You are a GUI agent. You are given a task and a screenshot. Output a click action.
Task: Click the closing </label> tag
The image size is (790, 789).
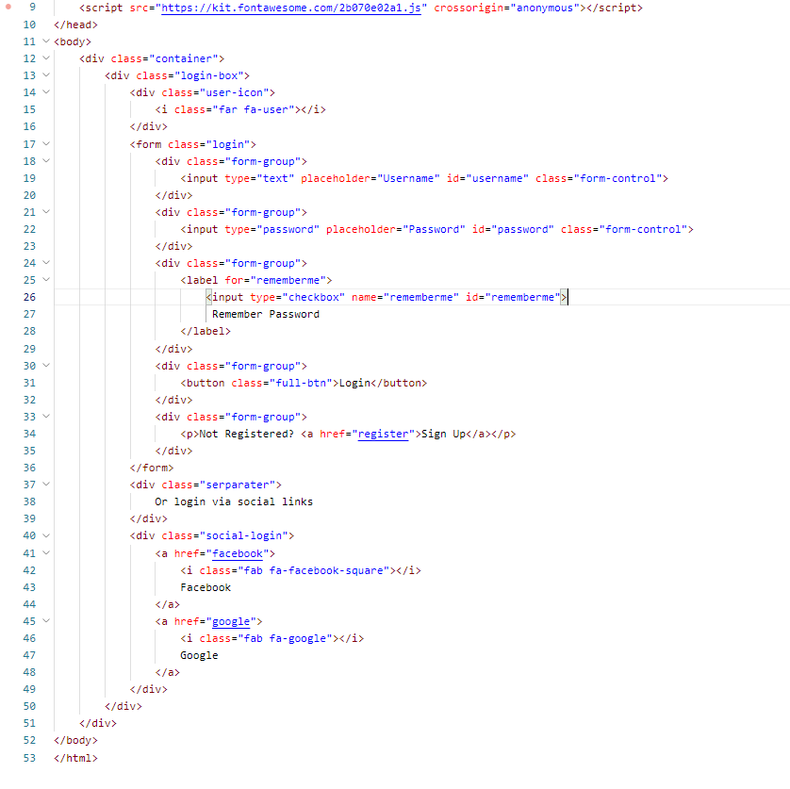pos(206,331)
